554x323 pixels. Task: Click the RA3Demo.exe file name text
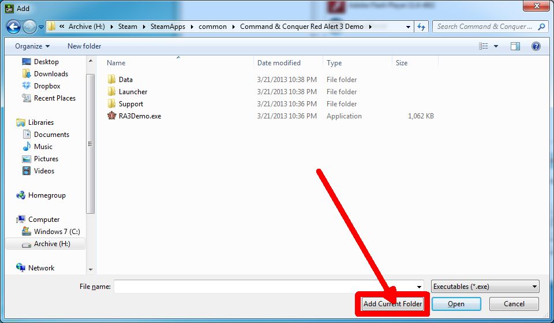pyautogui.click(x=140, y=116)
